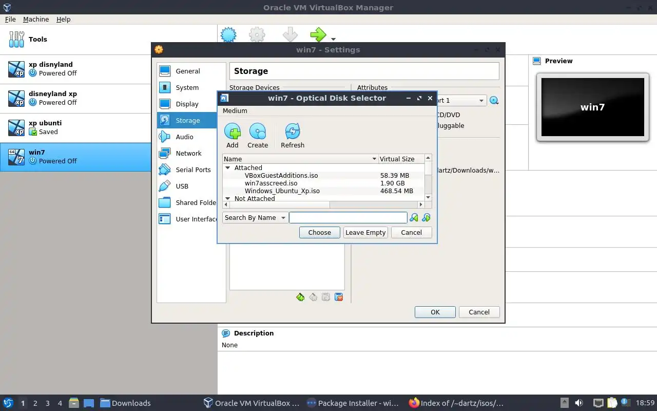This screenshot has width=657, height=411.
Task: Select VBoxGuestAdditions.iso
Action: coord(281,176)
